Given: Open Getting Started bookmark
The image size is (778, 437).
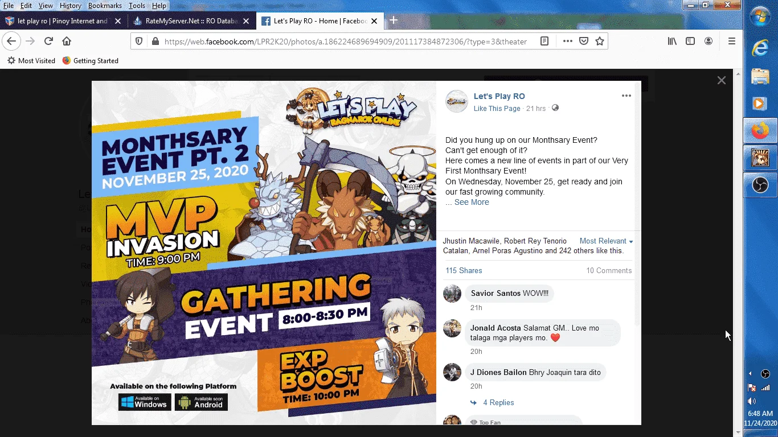Looking at the screenshot, I should pyautogui.click(x=91, y=60).
